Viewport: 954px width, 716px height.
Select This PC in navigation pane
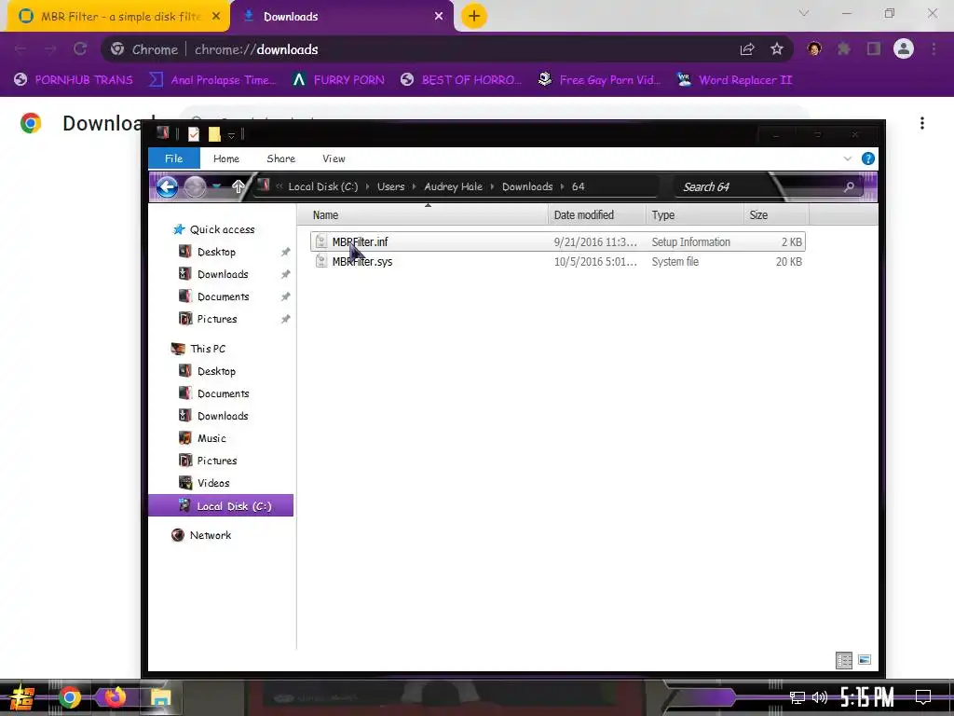coord(208,349)
